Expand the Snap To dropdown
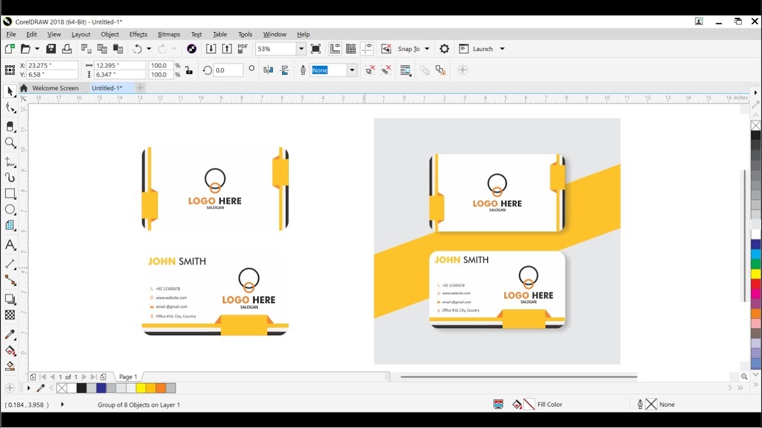Screen dimensions: 762x428 (x=427, y=49)
